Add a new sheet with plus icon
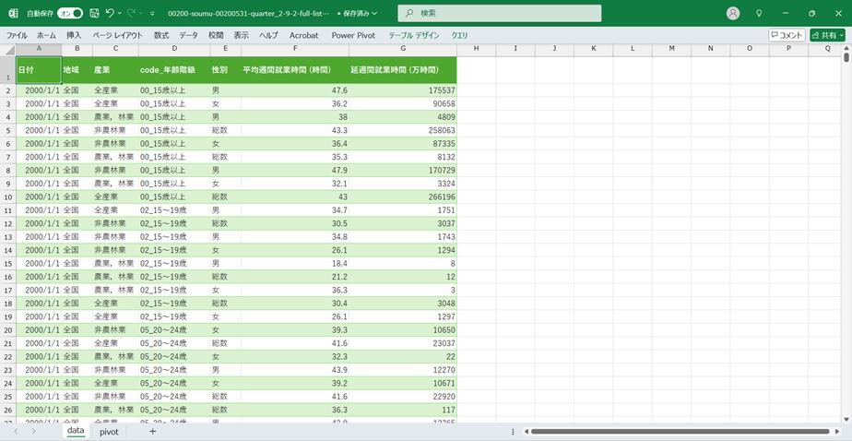This screenshot has width=852, height=441. tap(152, 431)
